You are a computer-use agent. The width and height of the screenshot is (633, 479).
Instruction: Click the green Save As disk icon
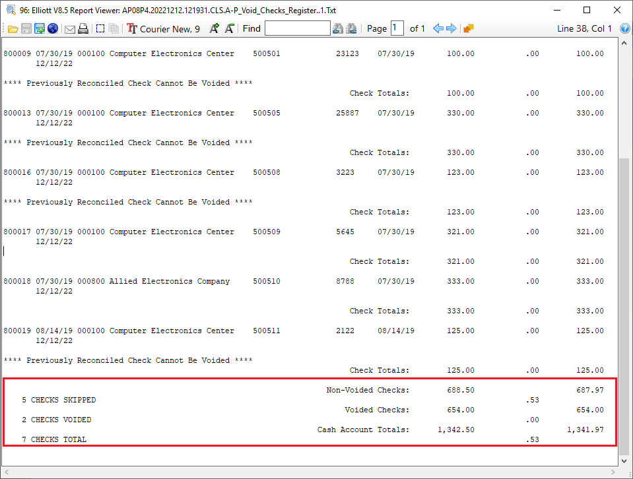pos(39,28)
